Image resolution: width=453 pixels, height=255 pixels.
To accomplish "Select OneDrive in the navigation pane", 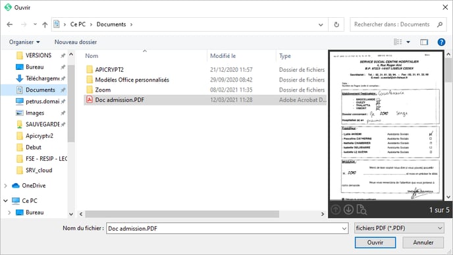I will (34, 186).
